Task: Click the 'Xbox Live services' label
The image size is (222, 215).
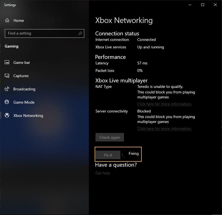Action: 111,47
